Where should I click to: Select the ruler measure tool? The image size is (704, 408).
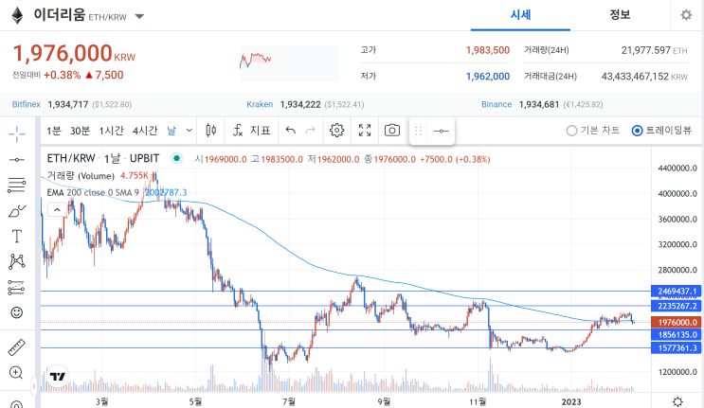pyautogui.click(x=17, y=347)
